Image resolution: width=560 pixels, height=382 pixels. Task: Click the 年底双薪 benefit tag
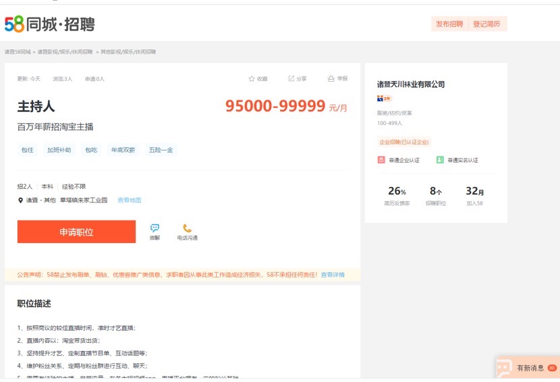[x=123, y=150]
